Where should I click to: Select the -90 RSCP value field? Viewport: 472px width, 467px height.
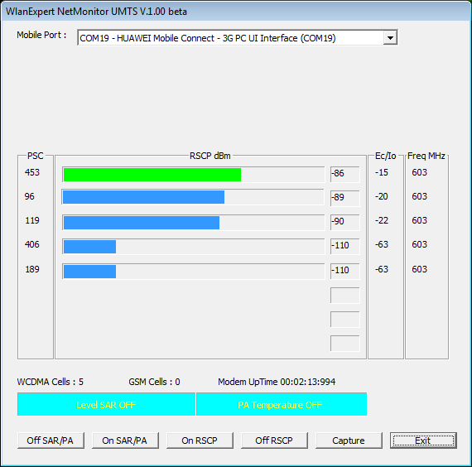click(345, 222)
